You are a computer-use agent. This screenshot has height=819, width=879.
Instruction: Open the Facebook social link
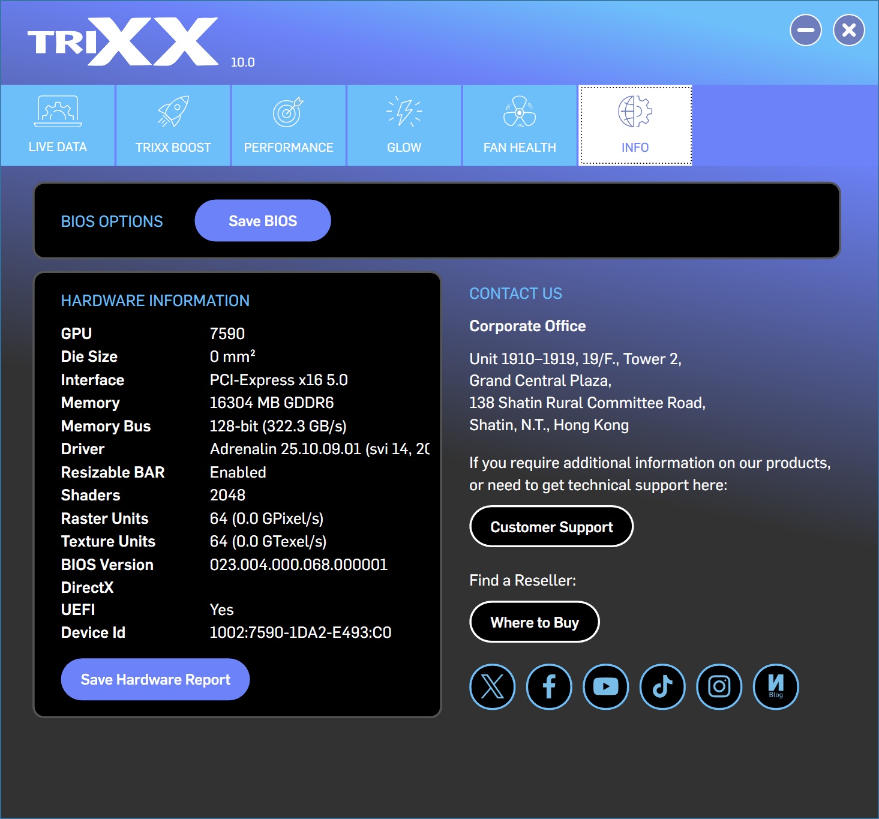coord(549,686)
